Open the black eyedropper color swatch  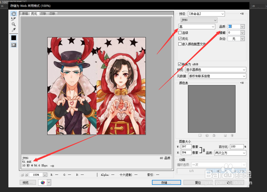pyautogui.click(x=14, y=38)
